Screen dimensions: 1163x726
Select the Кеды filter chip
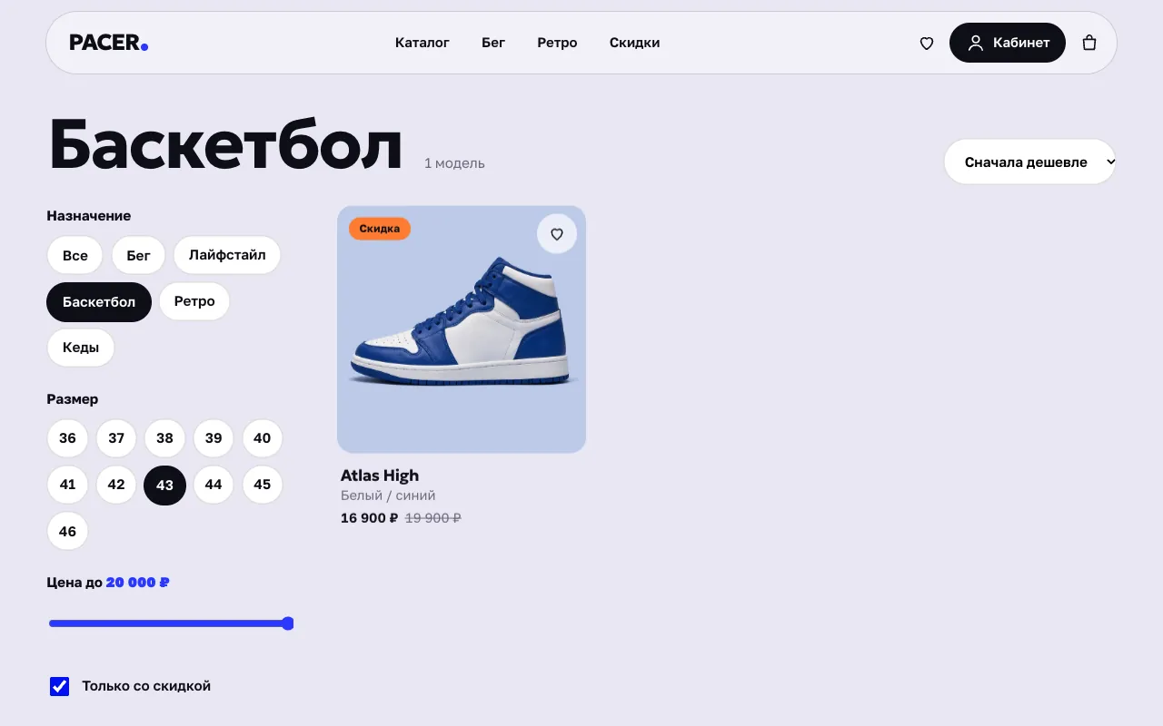click(81, 348)
